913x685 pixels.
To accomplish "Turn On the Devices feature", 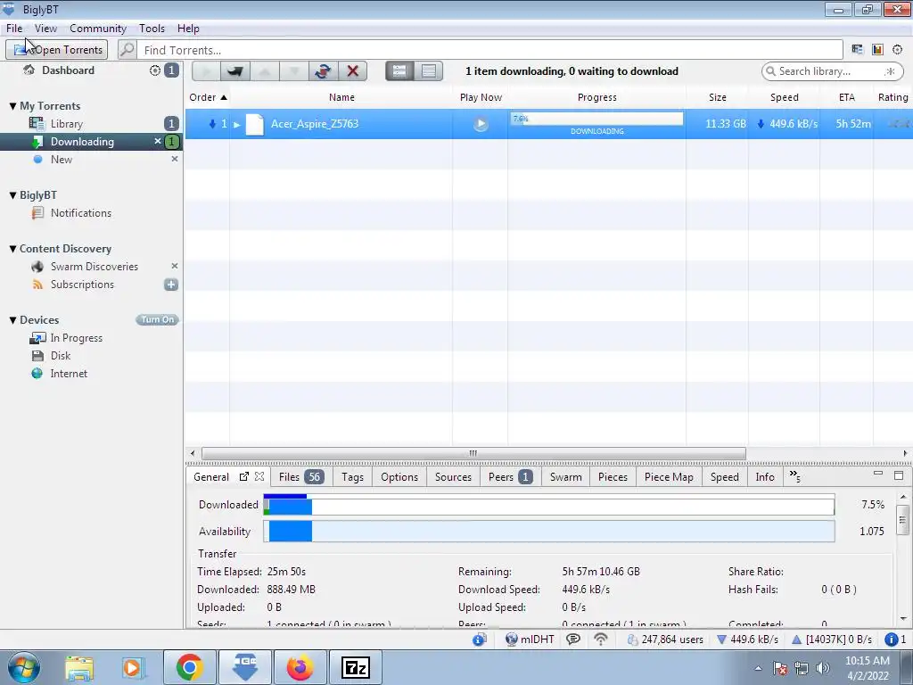I will [x=157, y=320].
